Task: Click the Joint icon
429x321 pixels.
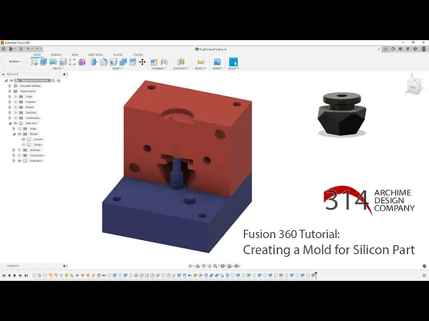Action: coord(164,62)
